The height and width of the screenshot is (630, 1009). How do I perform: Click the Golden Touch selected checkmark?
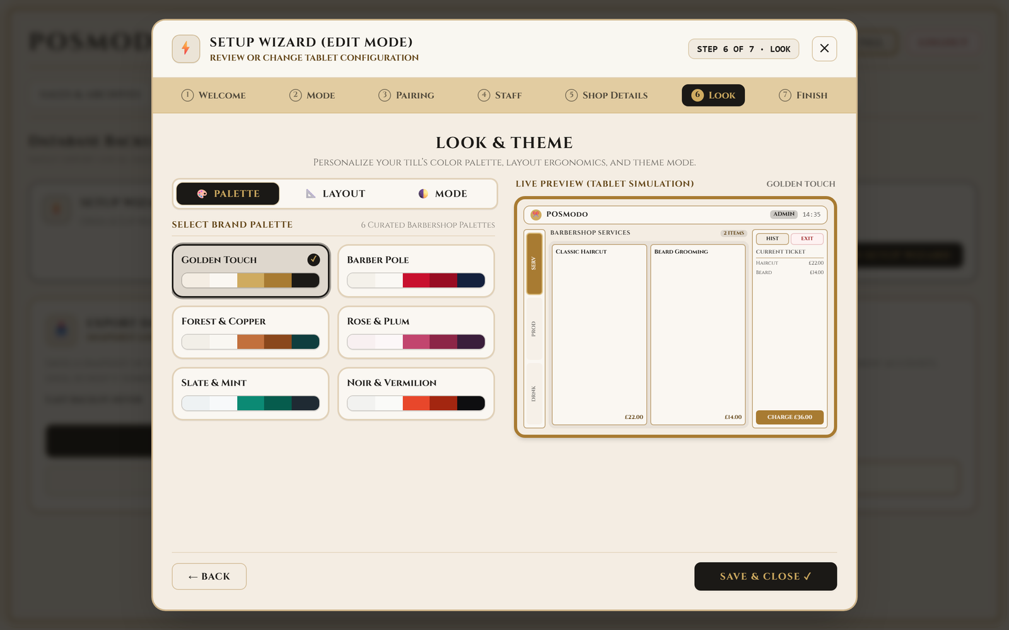click(x=313, y=260)
